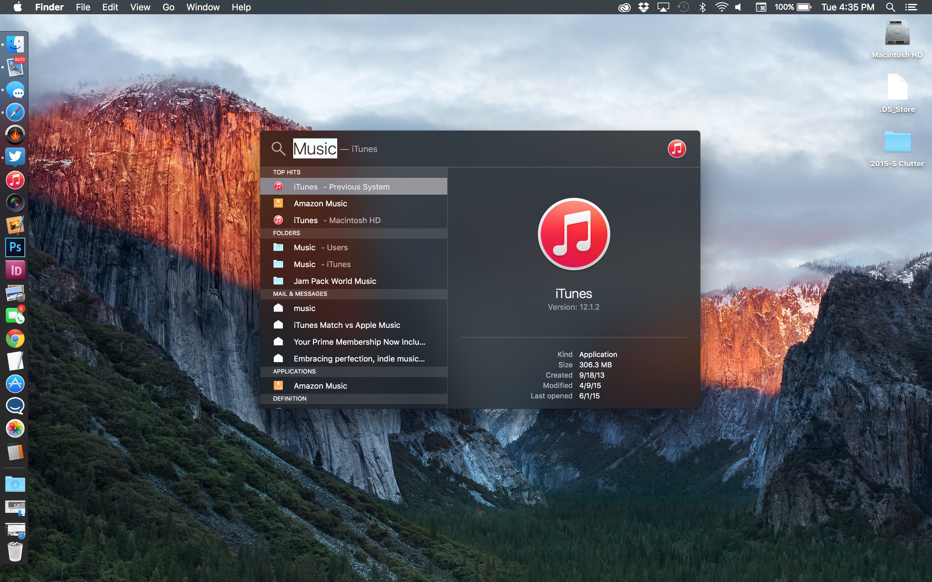Image resolution: width=932 pixels, height=582 pixels.
Task: Open Mail icon with 4470 badge
Action: pos(16,67)
